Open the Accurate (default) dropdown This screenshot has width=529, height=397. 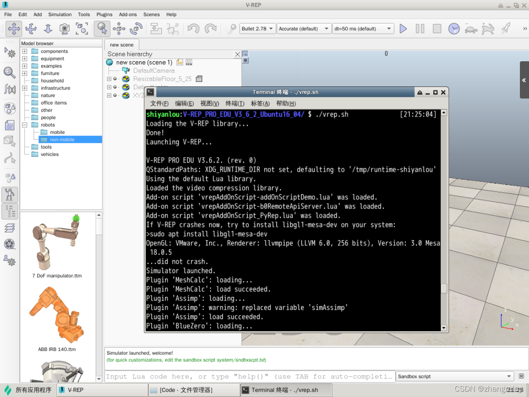304,29
